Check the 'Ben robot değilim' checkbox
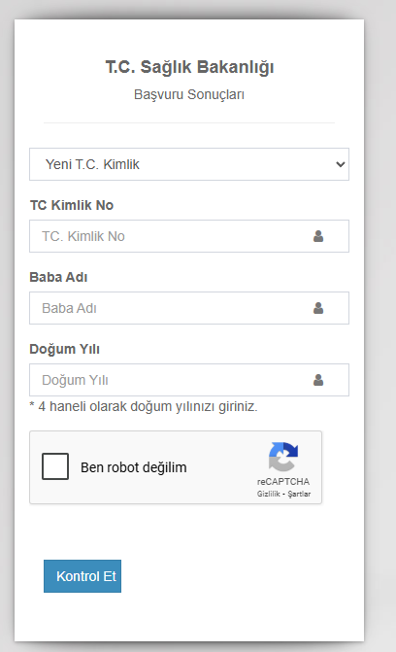 [55, 466]
